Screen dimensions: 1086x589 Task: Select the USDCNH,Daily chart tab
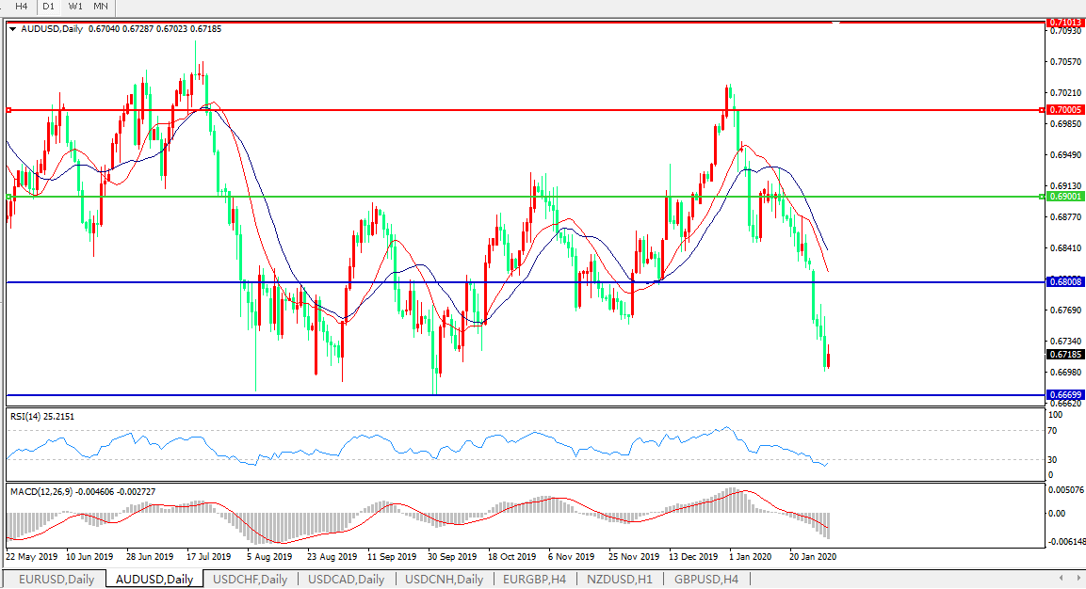(x=444, y=580)
